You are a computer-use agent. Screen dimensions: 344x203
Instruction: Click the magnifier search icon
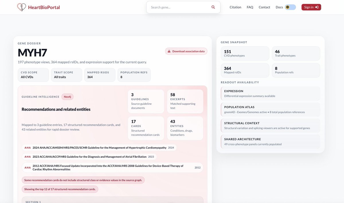[x=213, y=7]
